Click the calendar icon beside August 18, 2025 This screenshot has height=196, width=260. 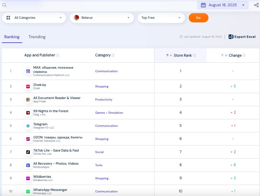203,5
